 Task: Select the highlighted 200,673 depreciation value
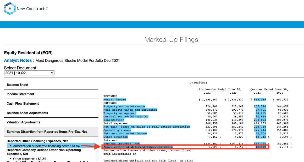pos(260,120)
